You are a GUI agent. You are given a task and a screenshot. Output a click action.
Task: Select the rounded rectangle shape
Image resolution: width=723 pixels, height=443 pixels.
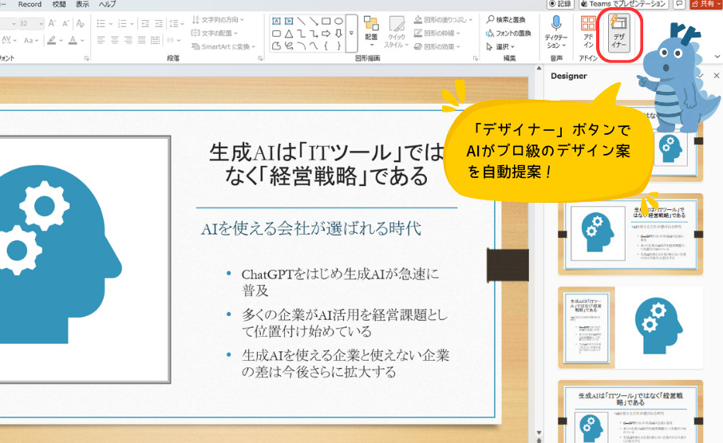click(x=276, y=34)
